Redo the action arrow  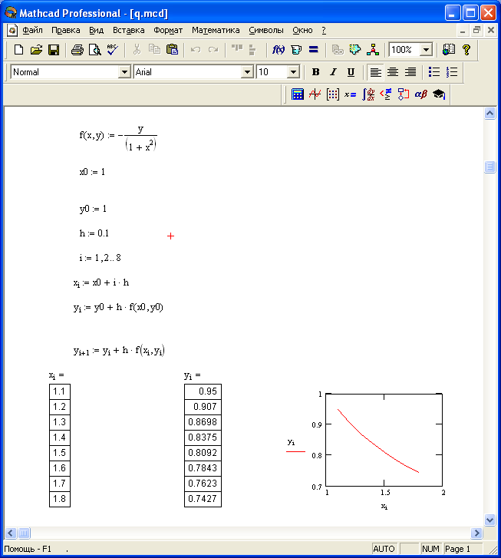coord(213,50)
